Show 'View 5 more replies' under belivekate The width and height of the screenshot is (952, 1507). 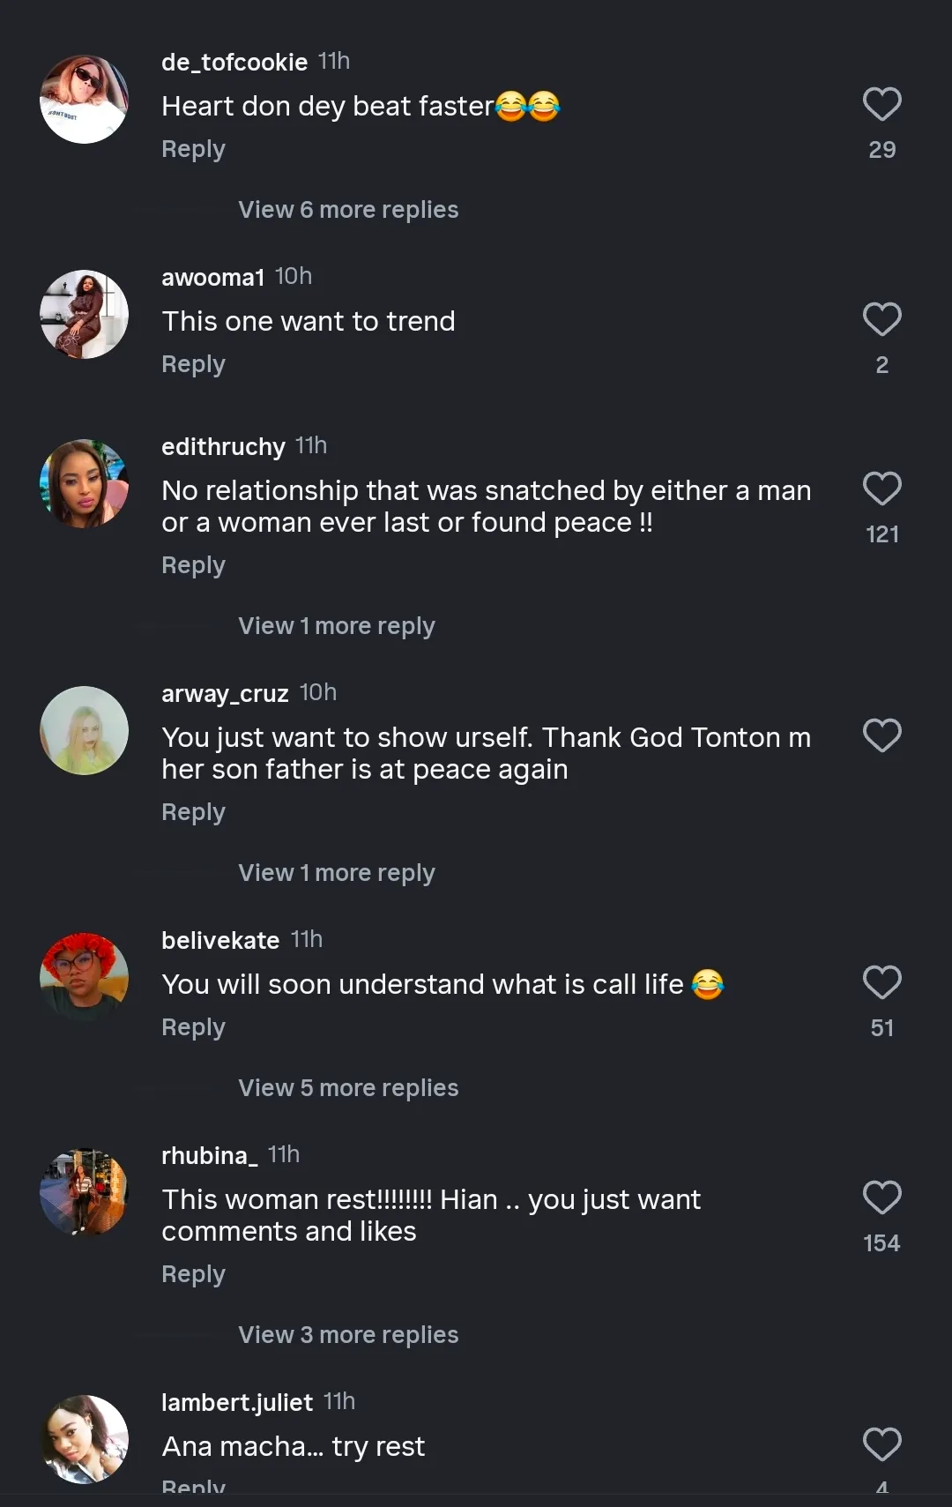click(348, 1088)
